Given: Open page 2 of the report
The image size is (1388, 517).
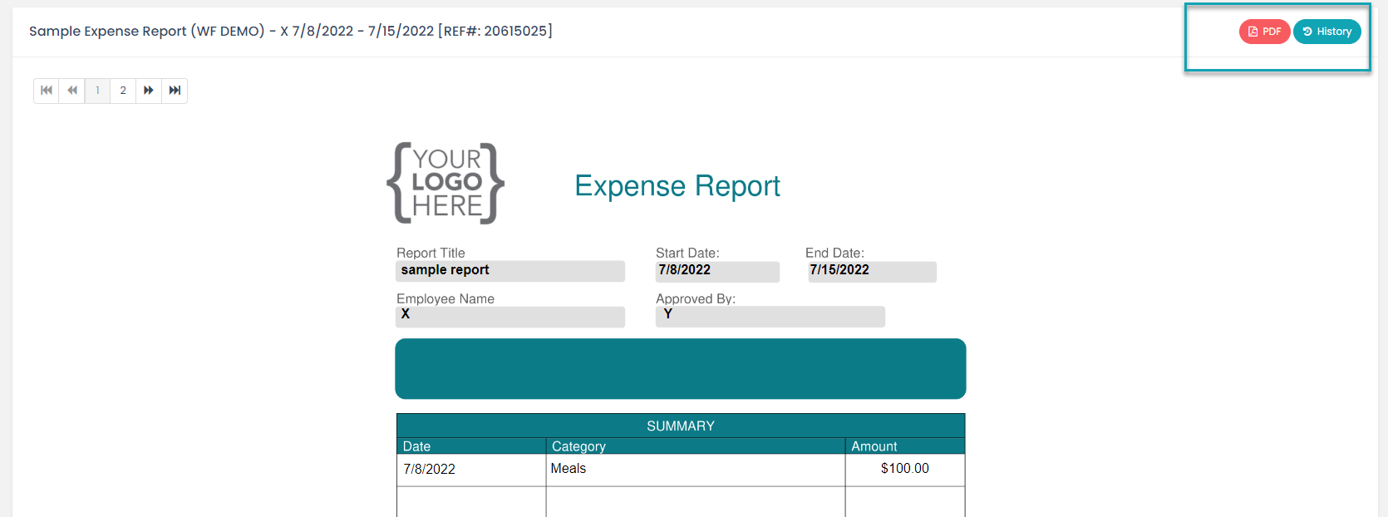Looking at the screenshot, I should pyautogui.click(x=123, y=91).
